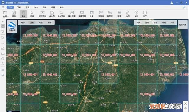
Task: Click tile label 12_1654_401
Action: [x=147, y=75]
